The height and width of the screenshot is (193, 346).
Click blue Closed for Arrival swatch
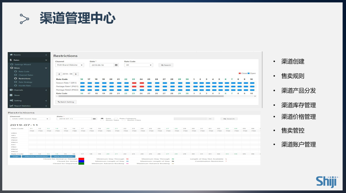point(81,161)
